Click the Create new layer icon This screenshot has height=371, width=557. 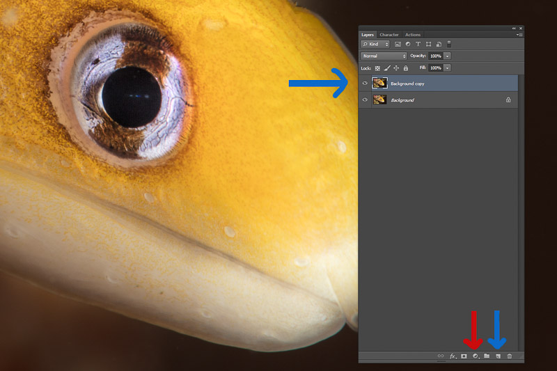[x=498, y=356]
